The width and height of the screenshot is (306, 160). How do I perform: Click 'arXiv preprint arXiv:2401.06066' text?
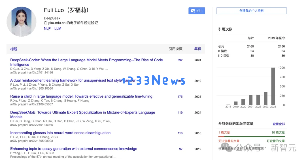click(x=31, y=125)
